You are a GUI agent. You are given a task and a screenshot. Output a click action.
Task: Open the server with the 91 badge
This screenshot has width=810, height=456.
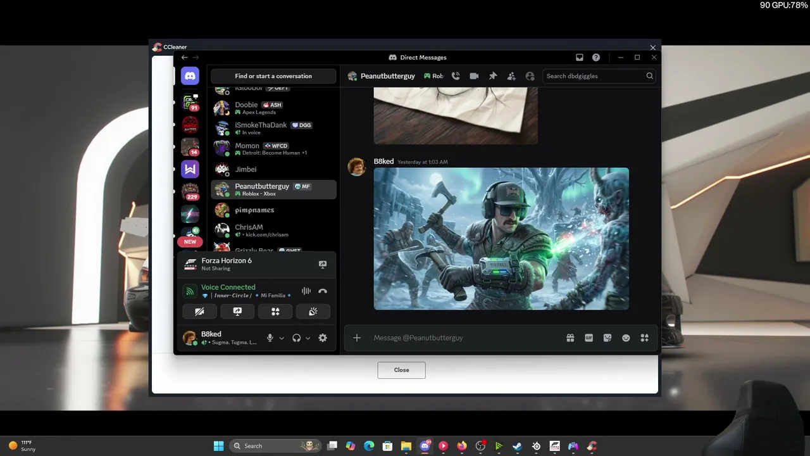[x=190, y=102]
